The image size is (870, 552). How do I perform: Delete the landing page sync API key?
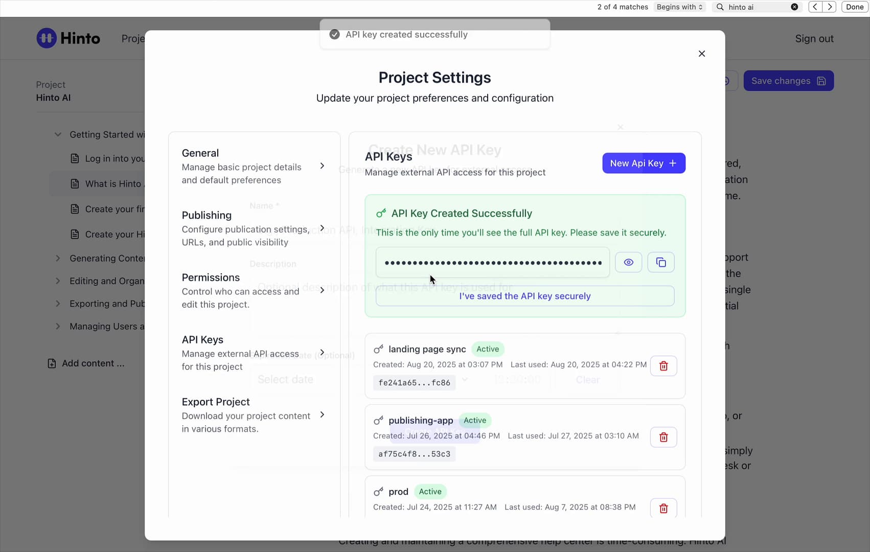coord(663,366)
